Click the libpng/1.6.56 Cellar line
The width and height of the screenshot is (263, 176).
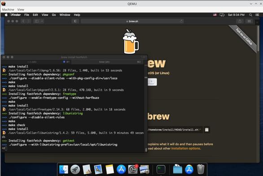click(x=65, y=70)
